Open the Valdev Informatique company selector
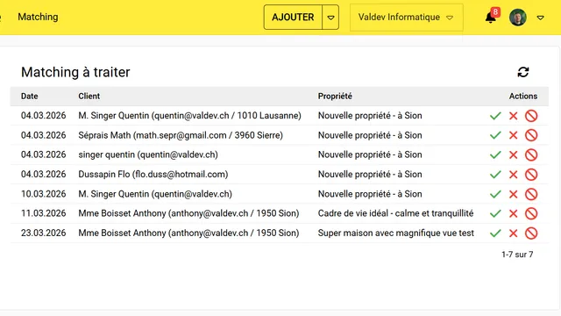 pos(407,18)
